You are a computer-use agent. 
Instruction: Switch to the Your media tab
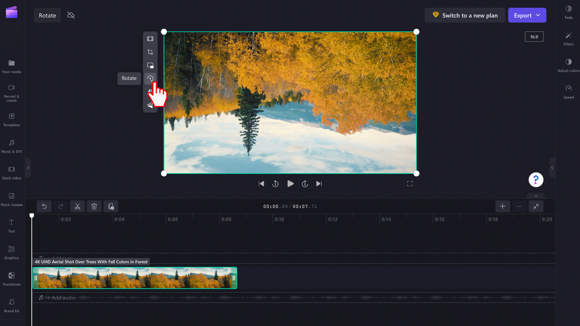click(x=11, y=66)
